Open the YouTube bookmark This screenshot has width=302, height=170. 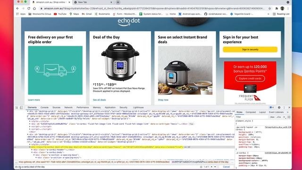tap(60, 14)
